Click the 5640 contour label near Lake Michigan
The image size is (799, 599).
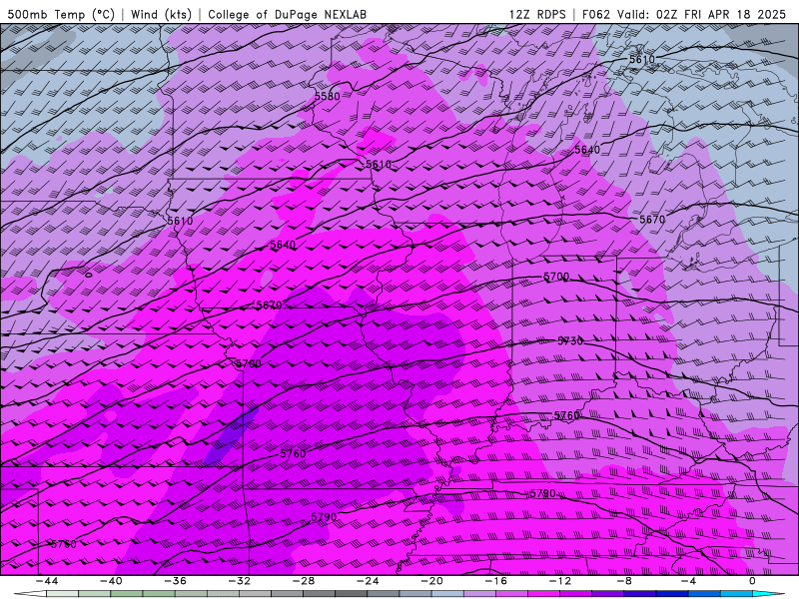pyautogui.click(x=587, y=150)
